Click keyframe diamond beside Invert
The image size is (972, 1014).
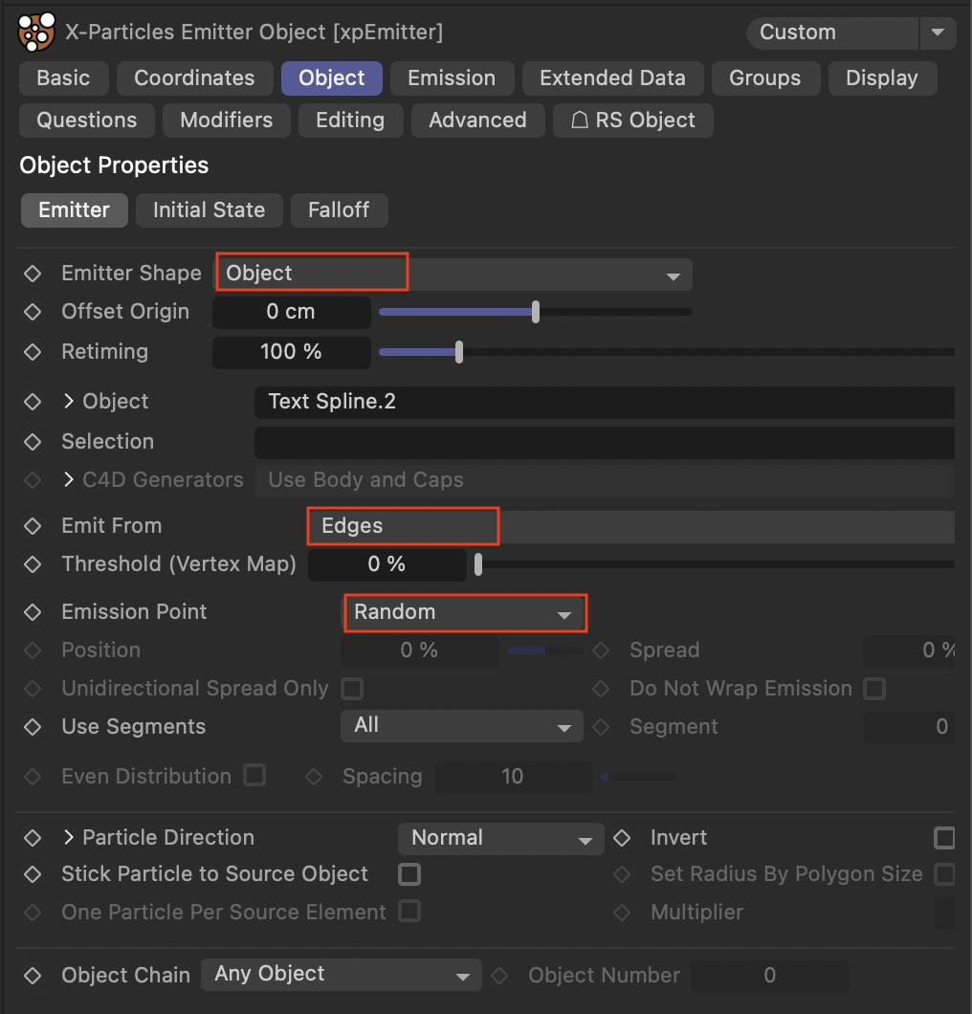pos(622,838)
